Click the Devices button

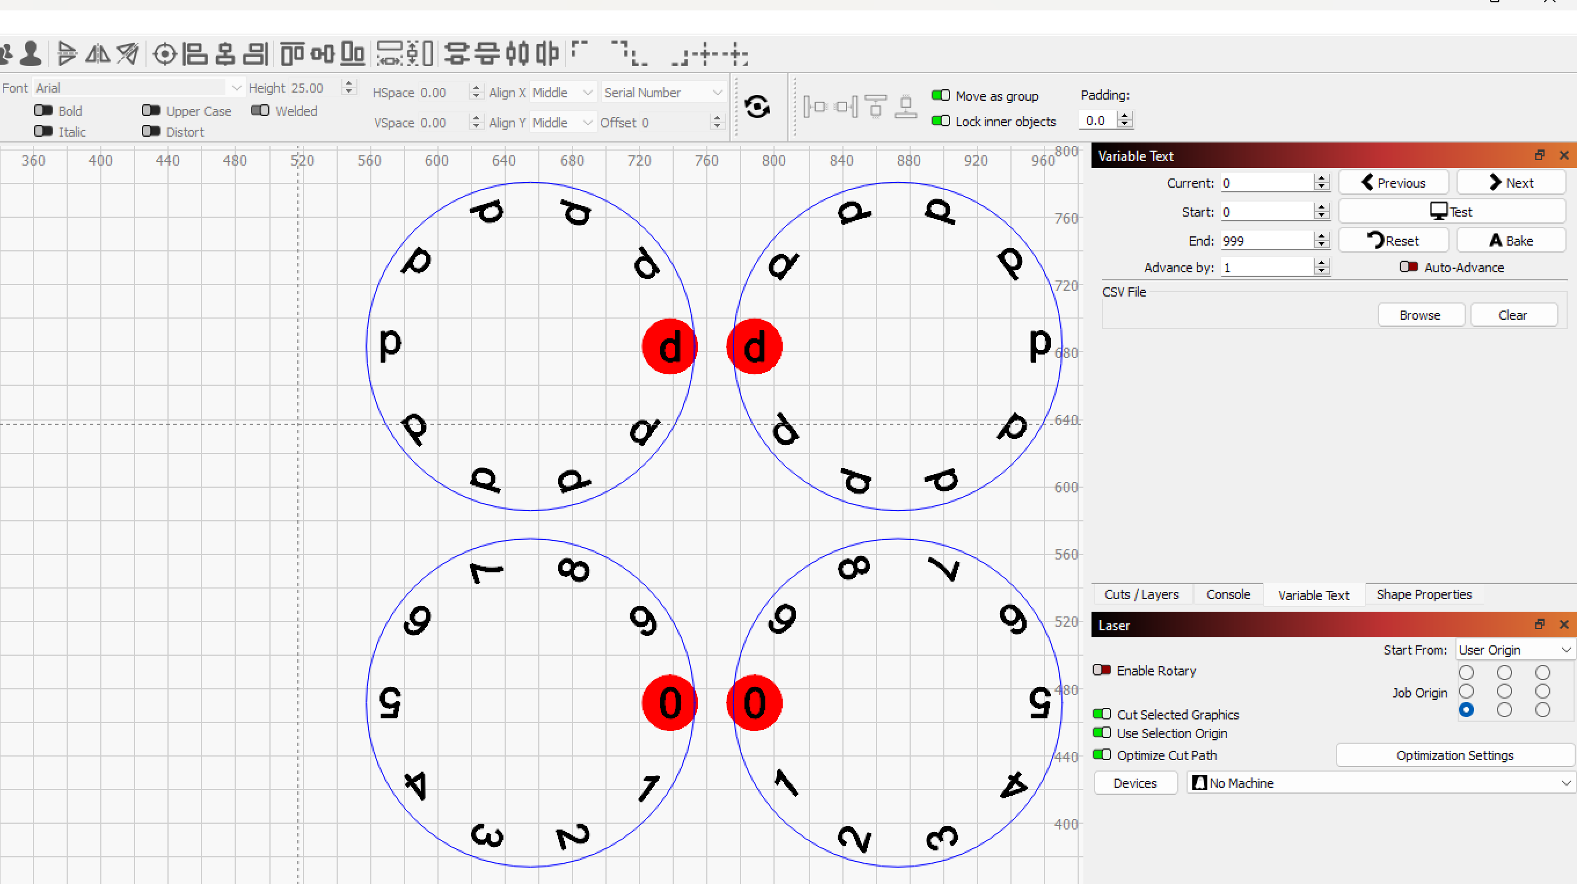pyautogui.click(x=1135, y=783)
